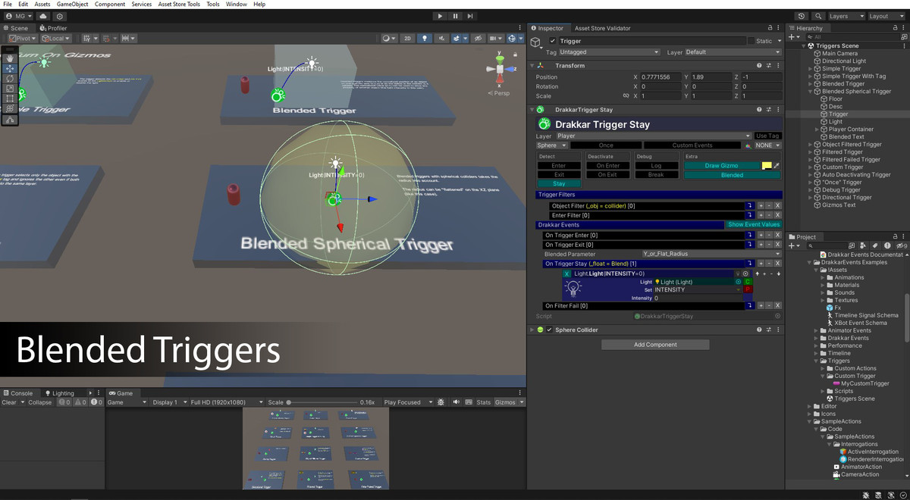Screen dimensions: 910x500
Task: Switch to the Profiler tab
Action: point(53,28)
